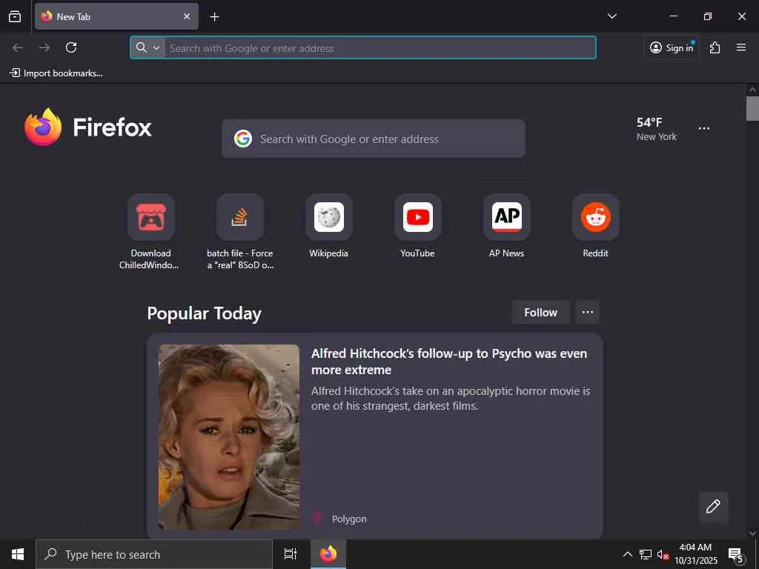The height and width of the screenshot is (569, 759).
Task: Open search engine dropdown in address bar
Action: coord(148,47)
